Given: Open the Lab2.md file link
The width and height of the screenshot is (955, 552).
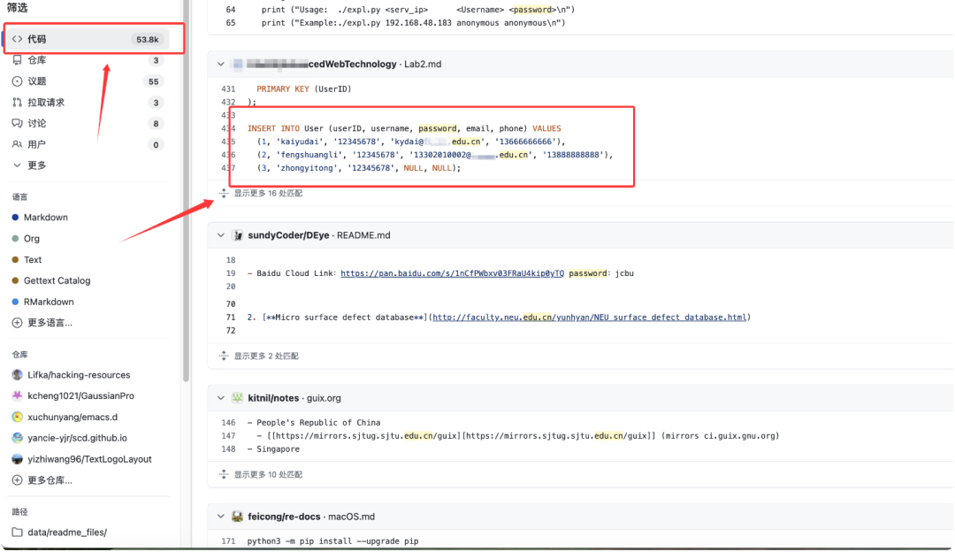Looking at the screenshot, I should pos(423,64).
